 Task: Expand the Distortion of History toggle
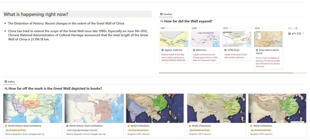[5, 23]
